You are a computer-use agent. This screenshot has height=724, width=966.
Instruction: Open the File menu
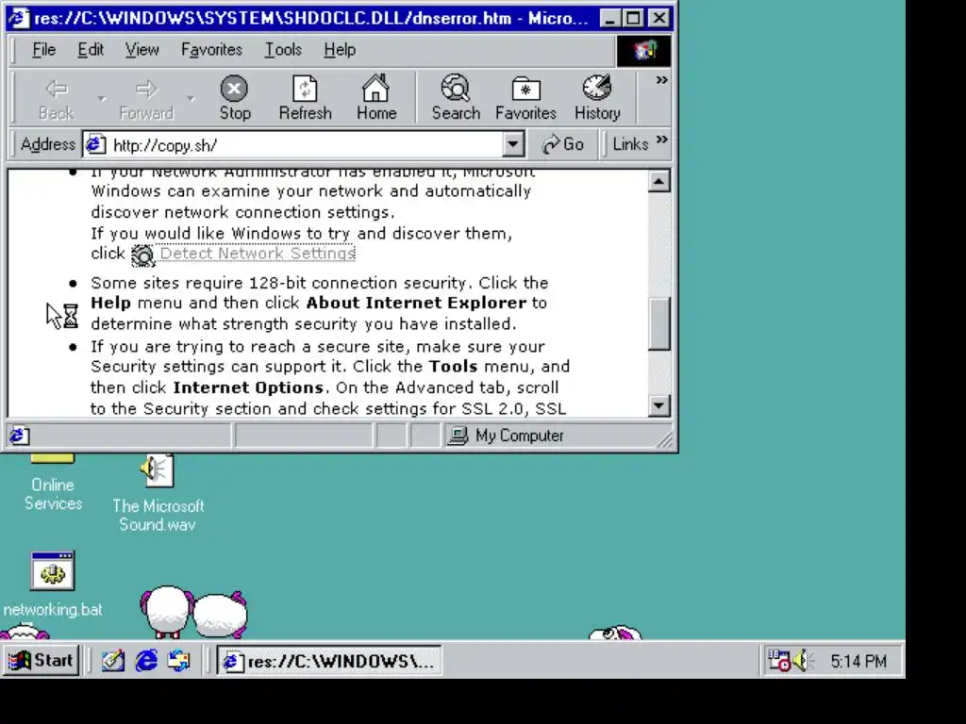coord(43,50)
